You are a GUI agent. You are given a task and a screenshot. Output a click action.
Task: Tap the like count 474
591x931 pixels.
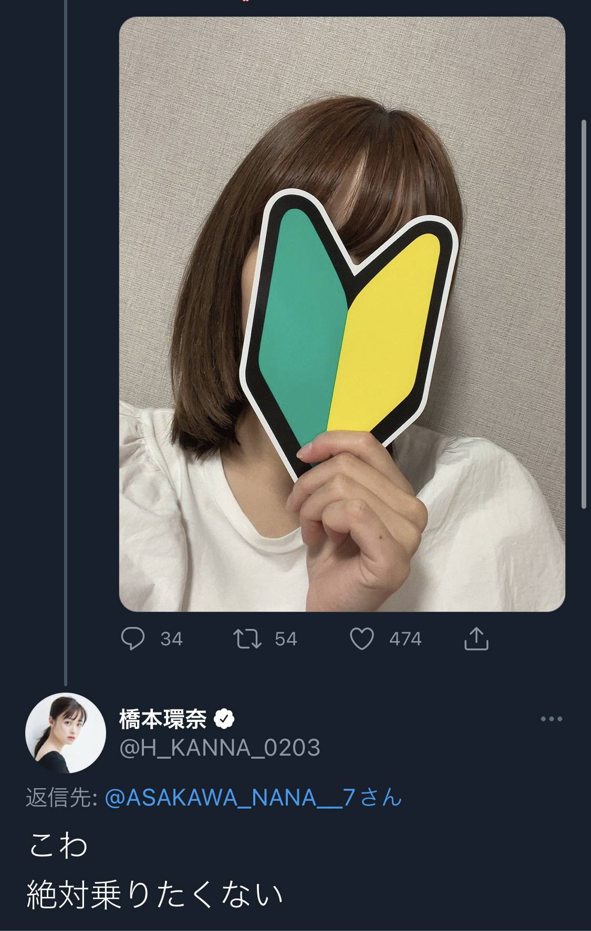coord(405,639)
